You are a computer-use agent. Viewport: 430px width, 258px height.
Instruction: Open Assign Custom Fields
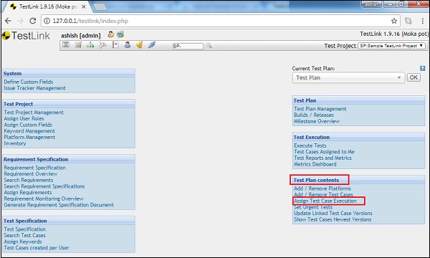tap(28, 125)
